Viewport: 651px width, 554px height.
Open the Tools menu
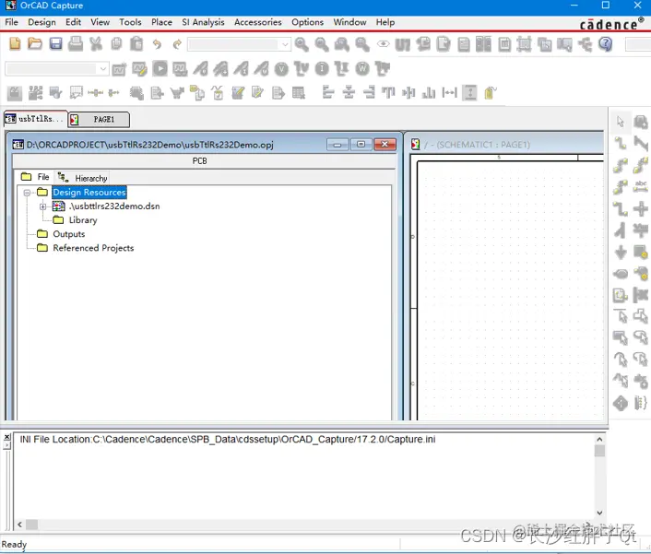(x=130, y=22)
